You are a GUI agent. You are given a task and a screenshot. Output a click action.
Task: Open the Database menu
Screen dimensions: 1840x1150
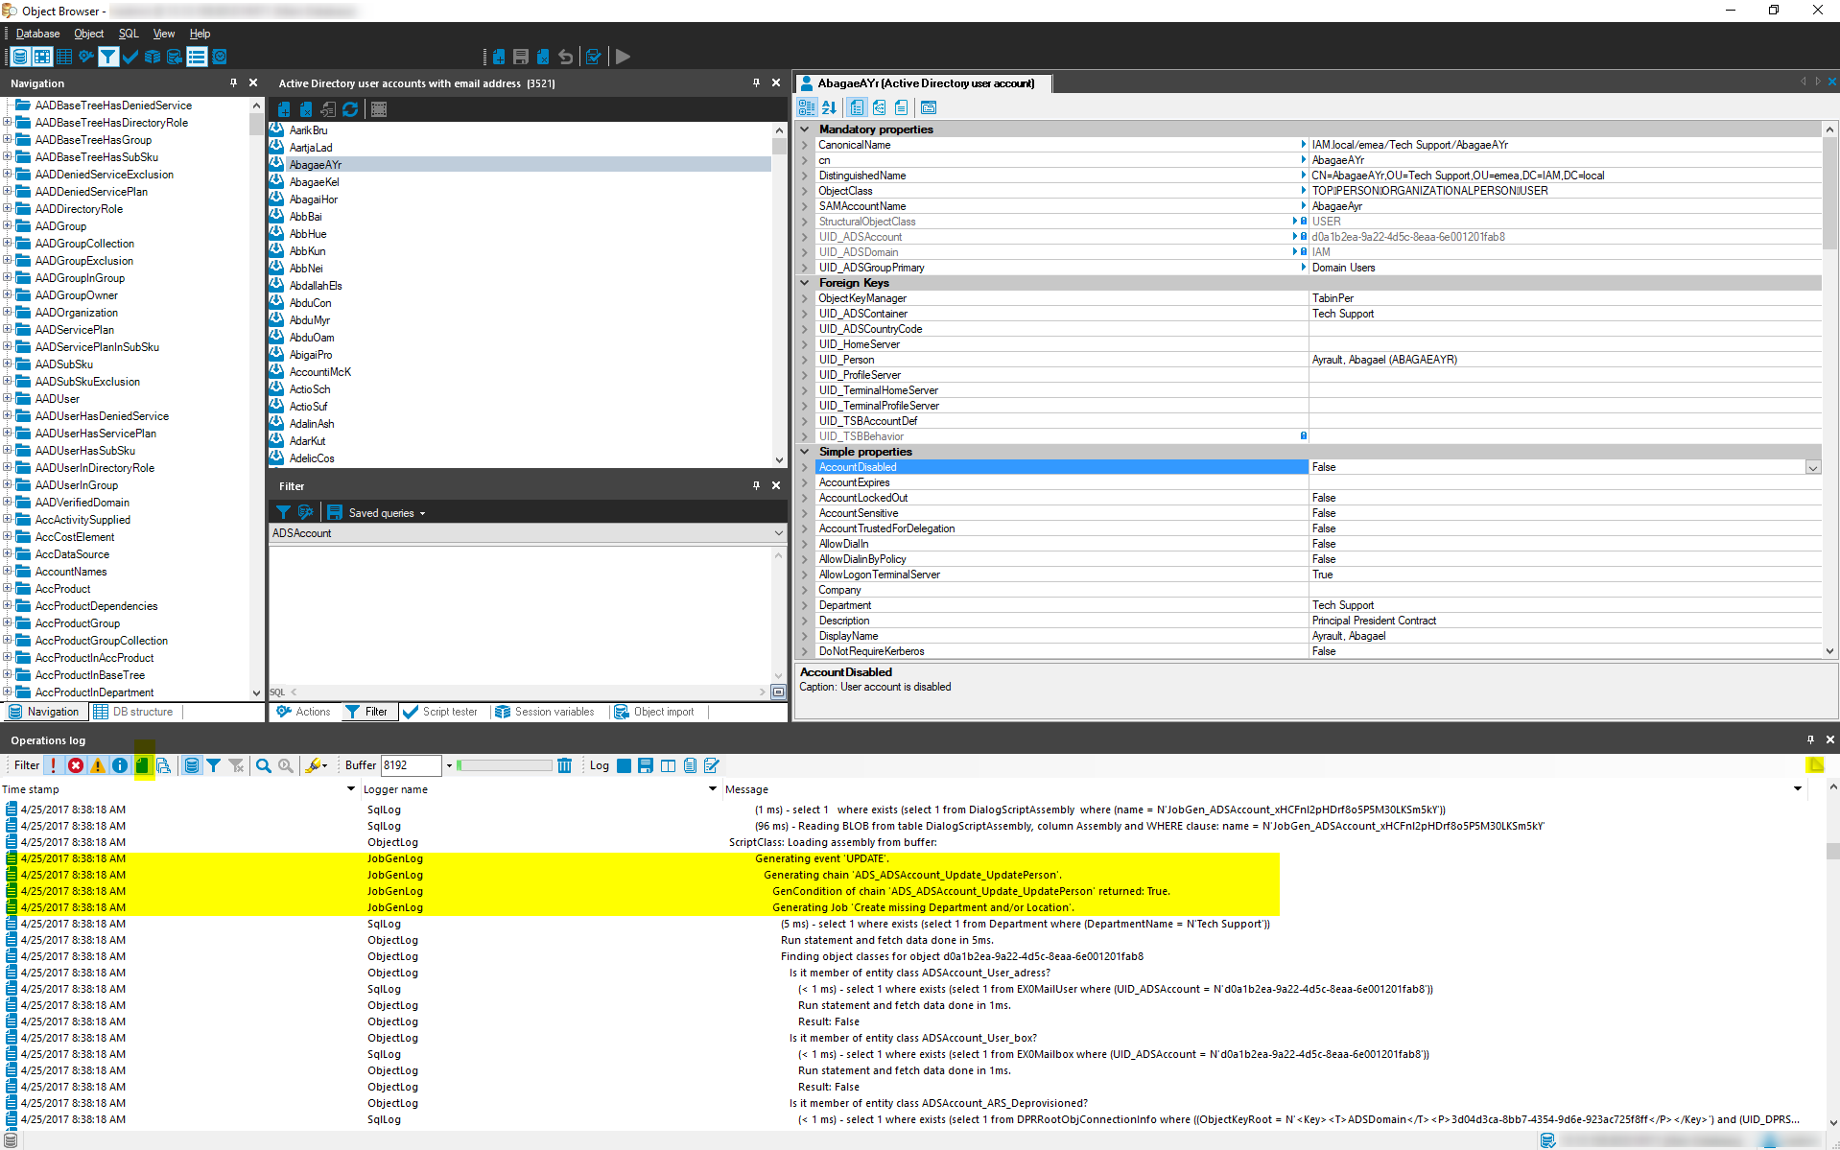pyautogui.click(x=38, y=34)
